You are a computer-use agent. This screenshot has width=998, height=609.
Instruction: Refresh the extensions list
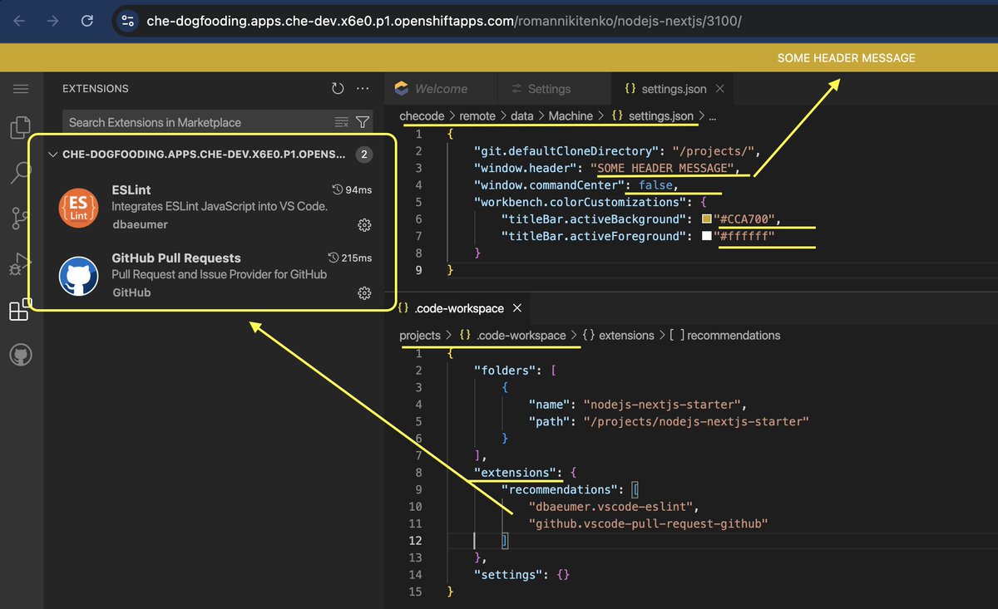(338, 89)
